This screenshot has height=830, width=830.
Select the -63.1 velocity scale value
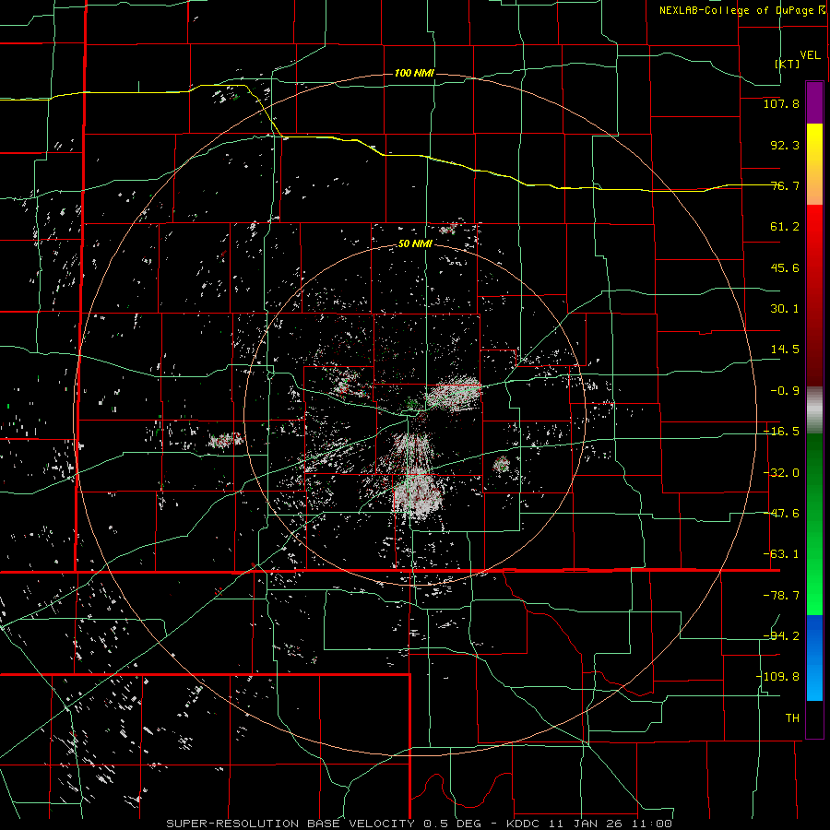coord(781,554)
